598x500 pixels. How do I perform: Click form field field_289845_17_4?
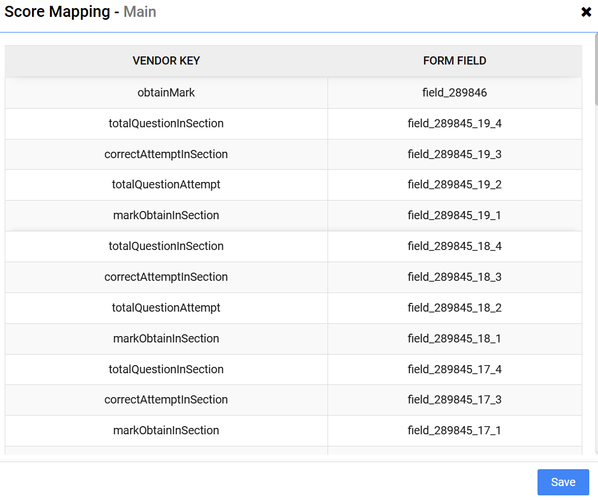(454, 369)
